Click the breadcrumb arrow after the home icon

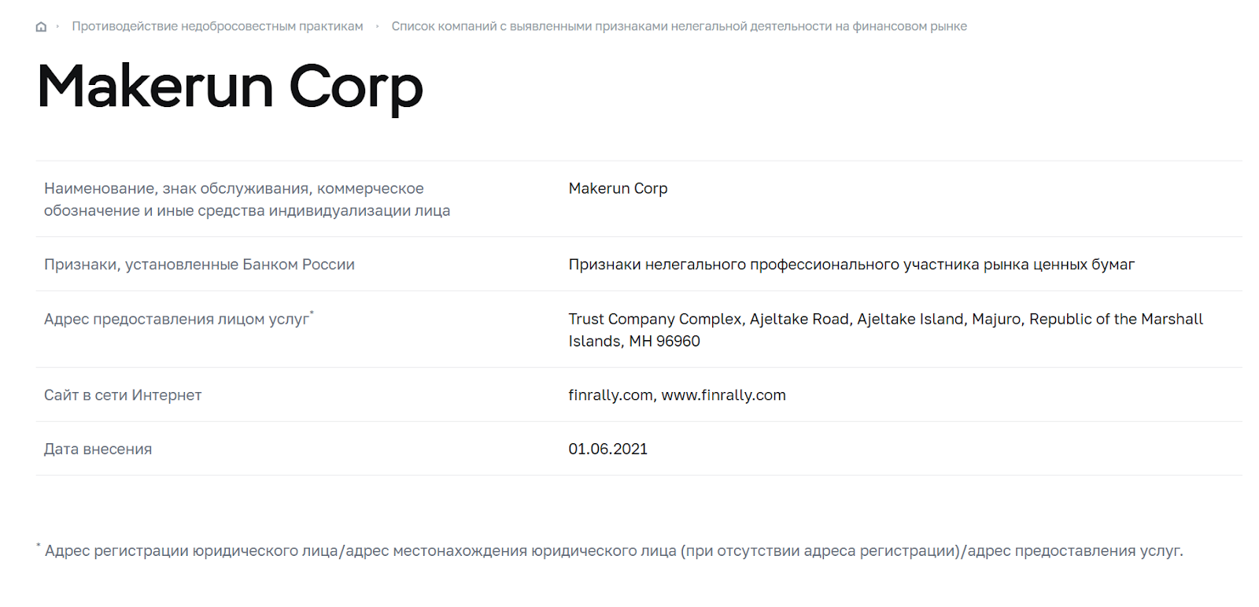(x=57, y=27)
